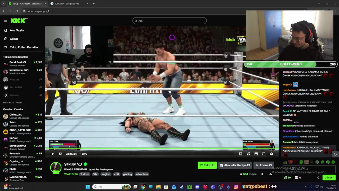Reload the browser page

point(16,11)
